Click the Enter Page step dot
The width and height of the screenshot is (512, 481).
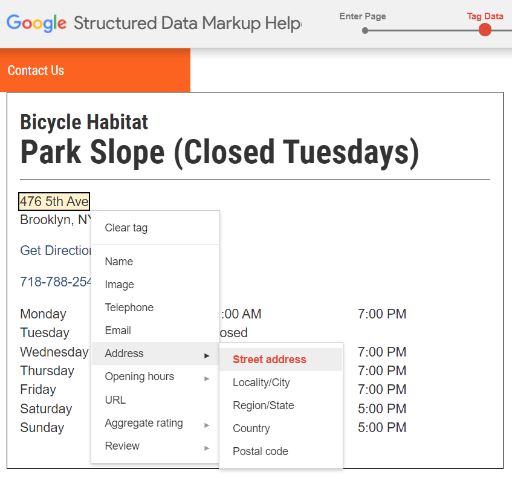point(365,31)
